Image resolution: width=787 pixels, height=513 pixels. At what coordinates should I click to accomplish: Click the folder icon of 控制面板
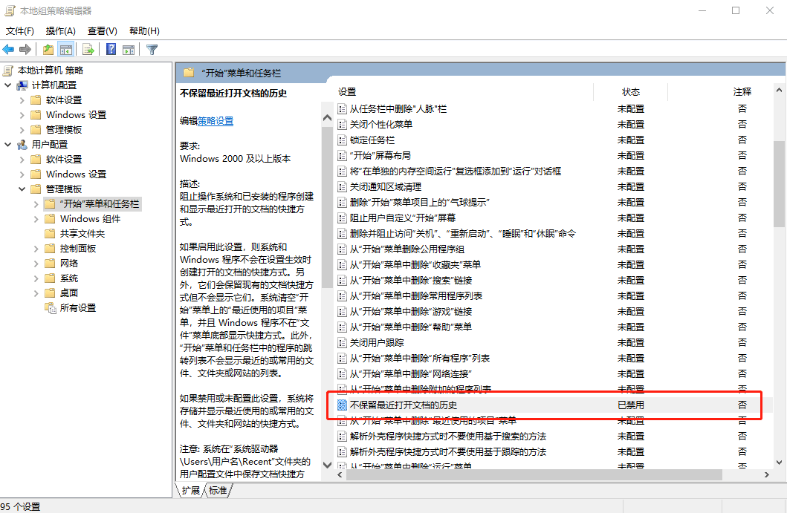point(50,248)
